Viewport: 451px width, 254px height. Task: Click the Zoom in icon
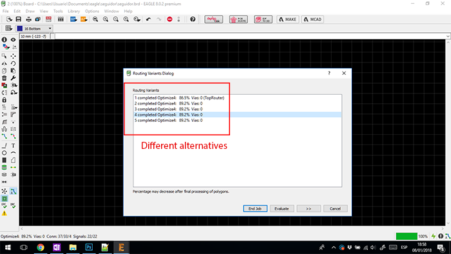106,19
